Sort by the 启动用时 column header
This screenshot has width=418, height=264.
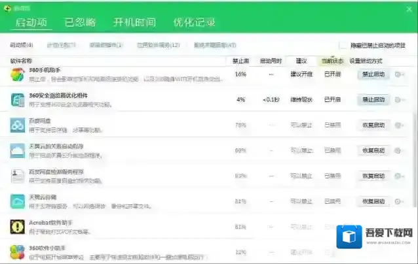pos(271,61)
